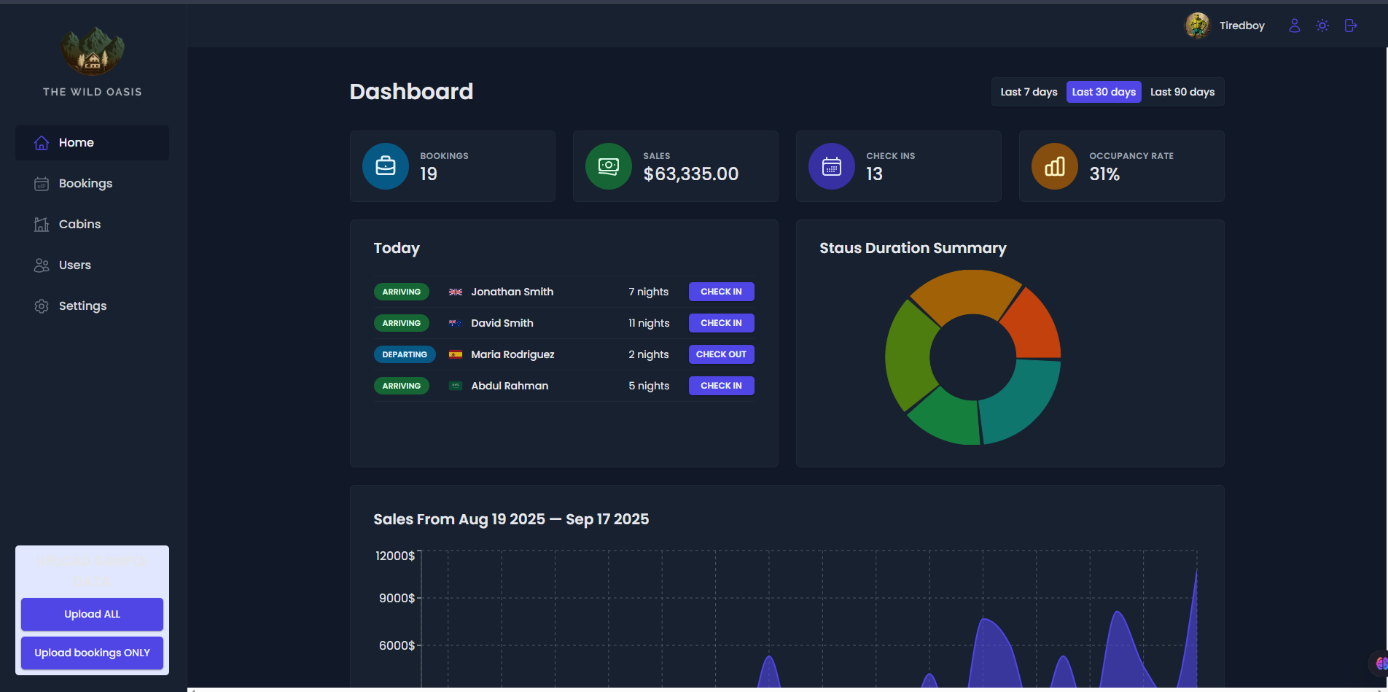
Task: Click the Tiredboy user avatar
Action: [x=1197, y=26]
